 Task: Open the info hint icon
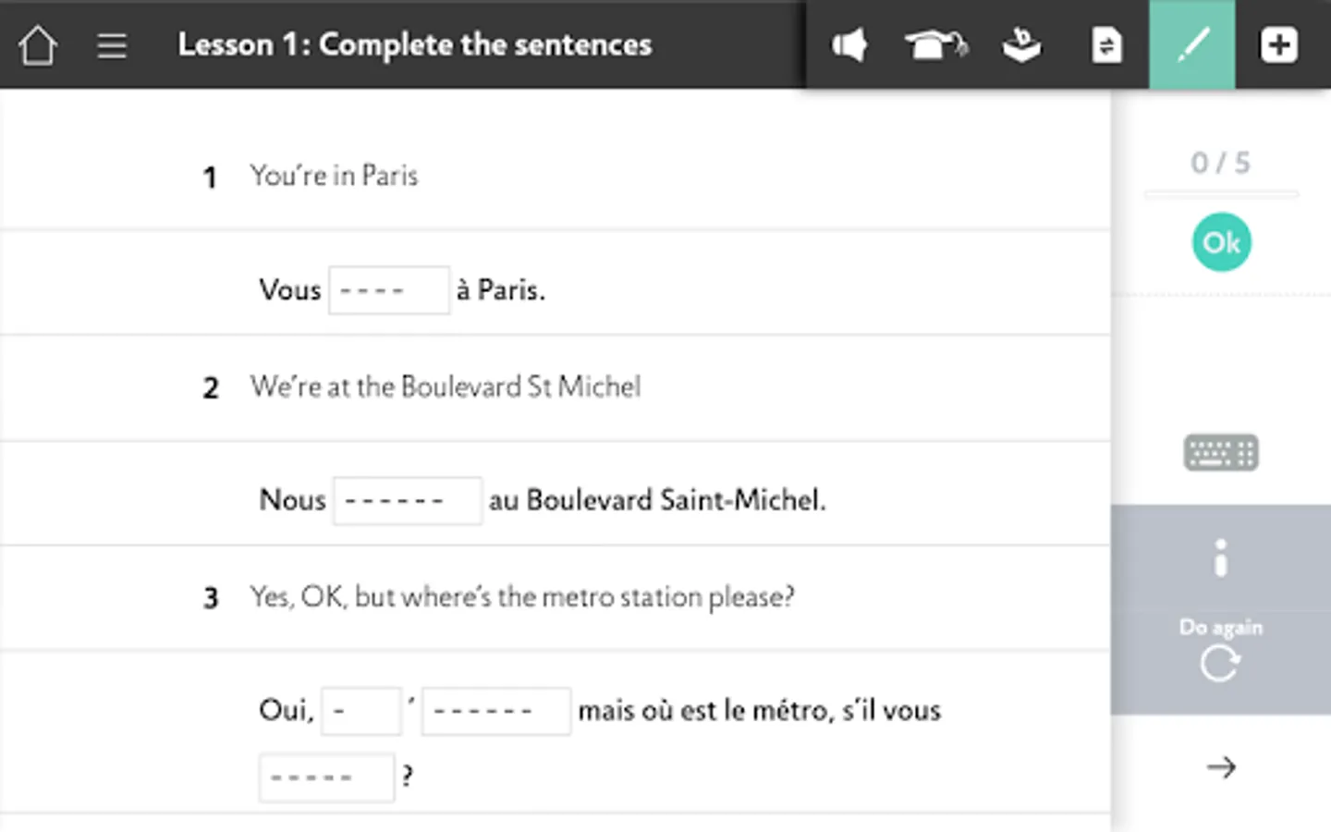tap(1220, 558)
